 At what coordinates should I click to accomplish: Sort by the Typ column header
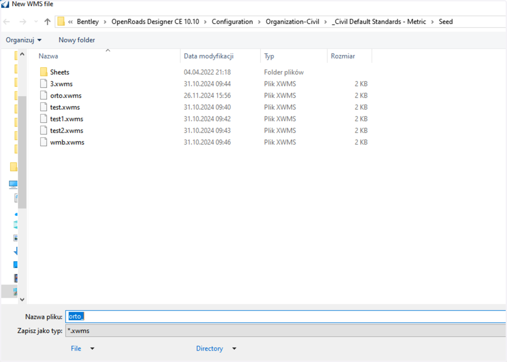[269, 56]
